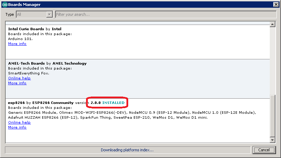This screenshot has width=281, height=158.
Task: Click the Boards Manager window title text
Action: [24, 5]
